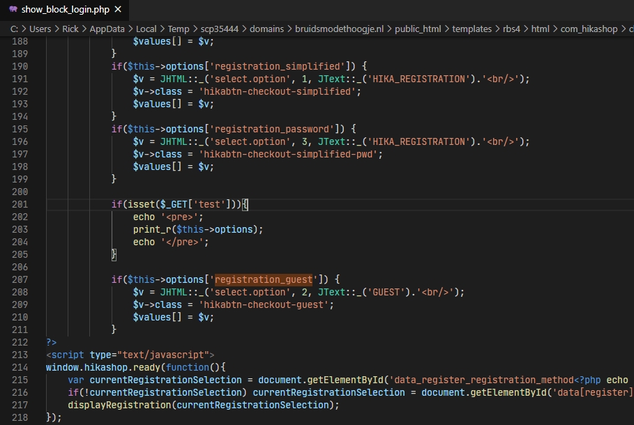
Task: Click '$values[] = $v;' on line 210
Action: coord(174,317)
